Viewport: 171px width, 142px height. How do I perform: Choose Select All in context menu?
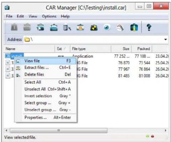(45, 82)
